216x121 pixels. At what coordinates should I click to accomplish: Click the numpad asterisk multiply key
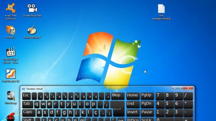click(188, 105)
